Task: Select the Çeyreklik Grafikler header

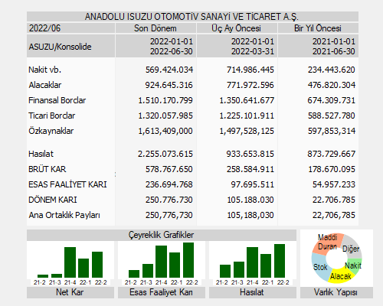Action: coord(162,235)
